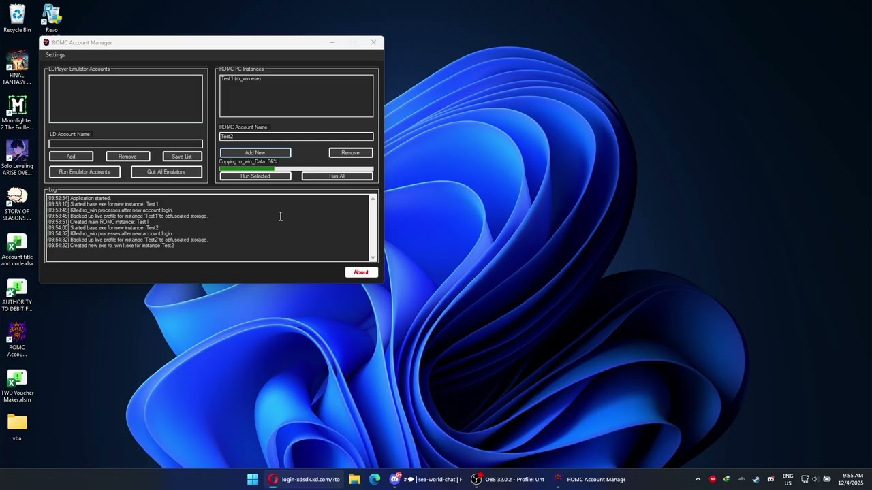Screen dimensions: 872x490
Task: Select the STORY OF SEASONS desktop shortcut
Action: (17, 203)
